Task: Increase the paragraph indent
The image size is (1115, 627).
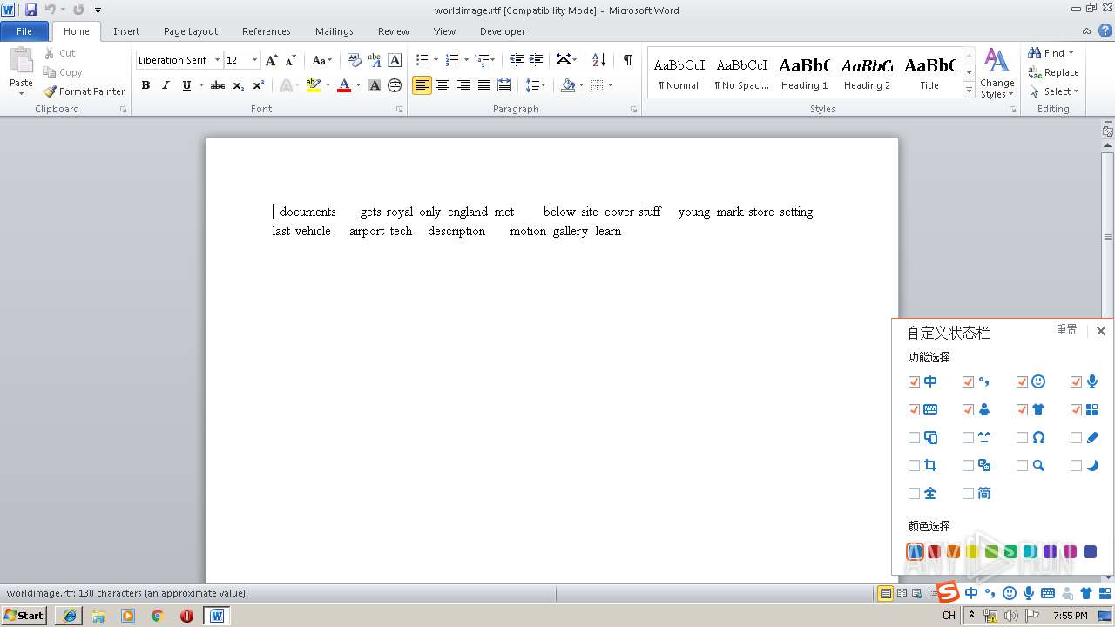Action: [537, 60]
